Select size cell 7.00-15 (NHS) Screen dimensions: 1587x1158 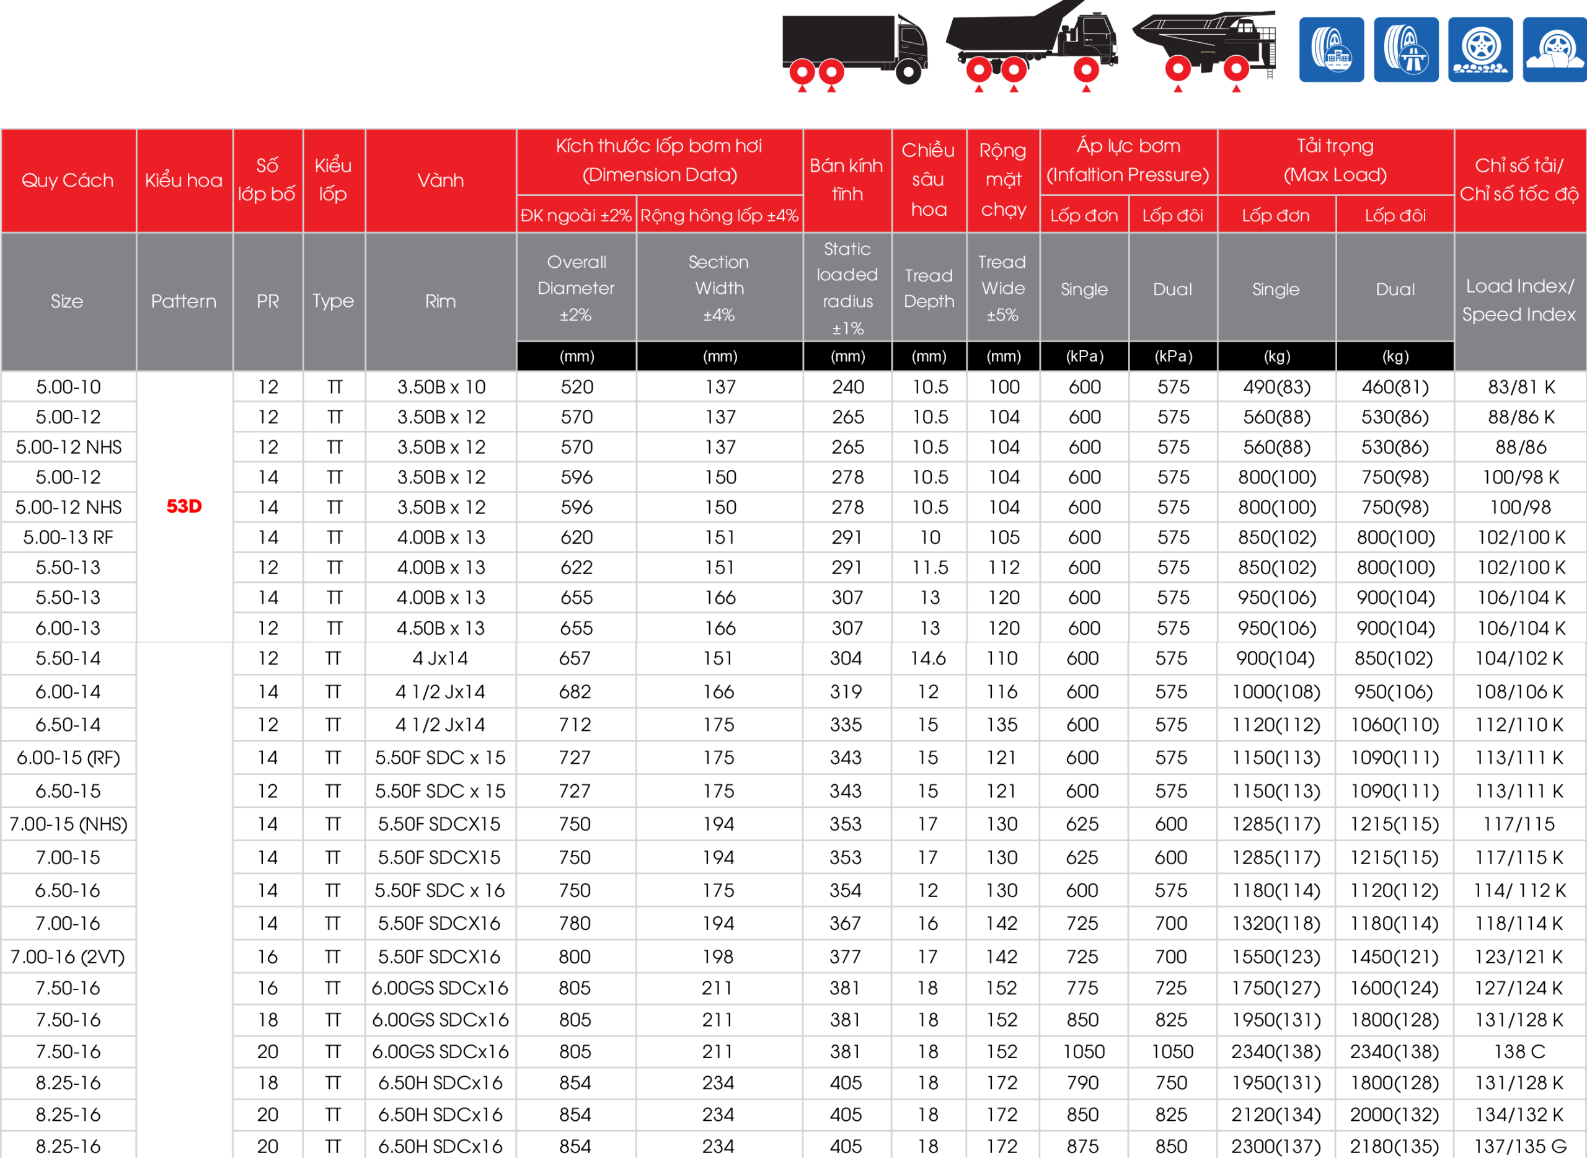tap(68, 824)
